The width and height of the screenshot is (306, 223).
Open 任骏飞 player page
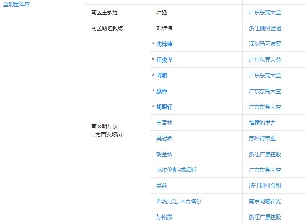click(x=164, y=60)
